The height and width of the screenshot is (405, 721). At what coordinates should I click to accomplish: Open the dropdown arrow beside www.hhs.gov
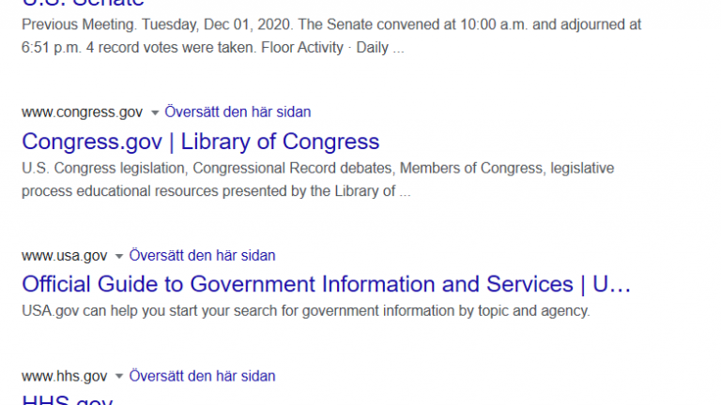119,377
